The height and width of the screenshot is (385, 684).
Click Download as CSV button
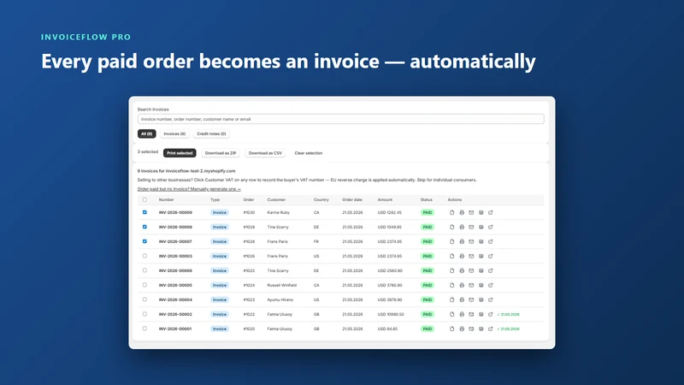pyautogui.click(x=265, y=153)
